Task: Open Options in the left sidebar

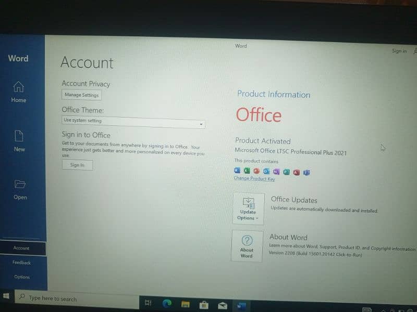Action: (x=22, y=277)
